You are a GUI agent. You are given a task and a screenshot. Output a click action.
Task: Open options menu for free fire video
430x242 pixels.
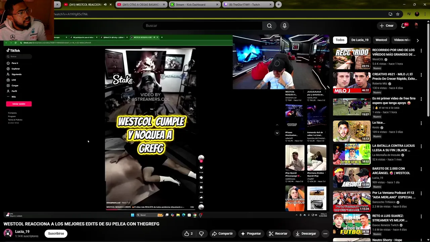click(x=421, y=99)
